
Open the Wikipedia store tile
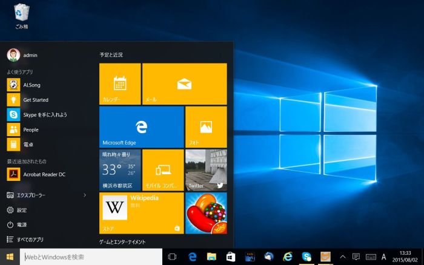[141, 213]
